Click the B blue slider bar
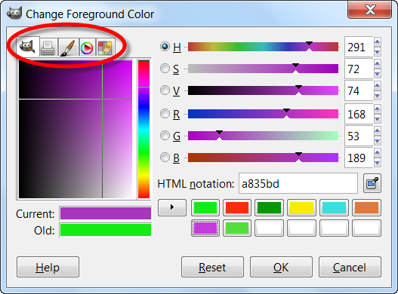Image resolution: width=398 pixels, height=294 pixels. click(x=263, y=158)
